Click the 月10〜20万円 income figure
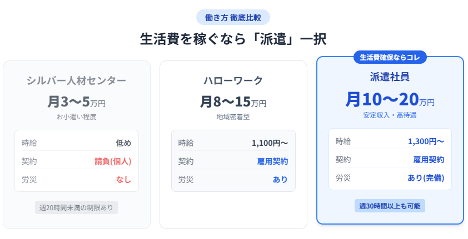Viewport: 468px width, 239px height. (x=390, y=100)
